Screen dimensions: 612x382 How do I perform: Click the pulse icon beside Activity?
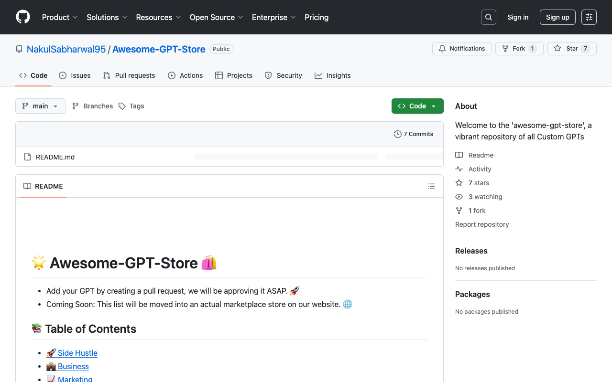coord(459,169)
